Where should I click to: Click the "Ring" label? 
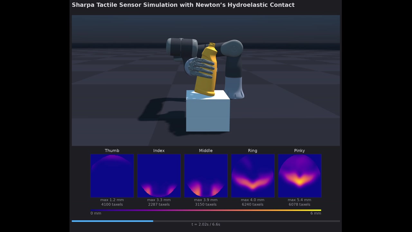(x=253, y=150)
